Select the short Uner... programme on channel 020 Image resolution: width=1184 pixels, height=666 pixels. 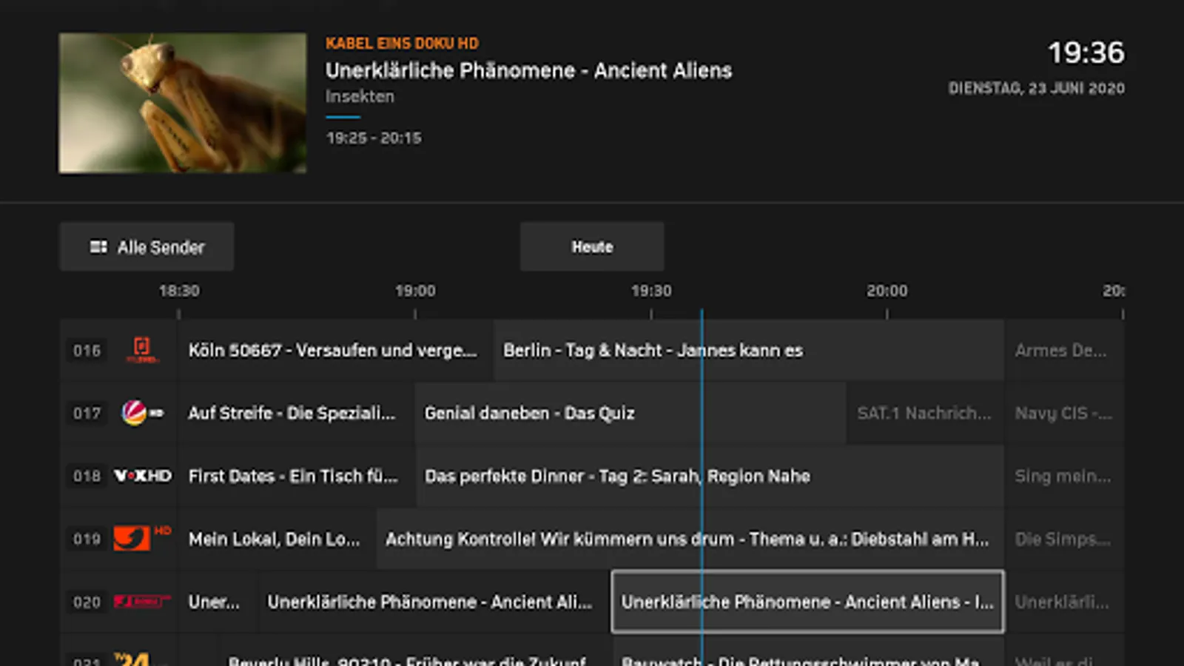(x=218, y=602)
